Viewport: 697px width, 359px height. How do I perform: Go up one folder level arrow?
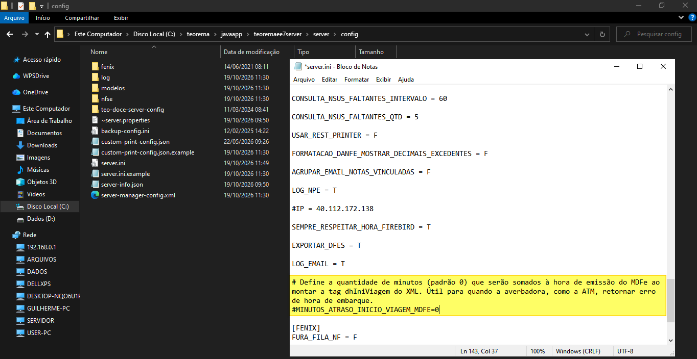(x=48, y=34)
